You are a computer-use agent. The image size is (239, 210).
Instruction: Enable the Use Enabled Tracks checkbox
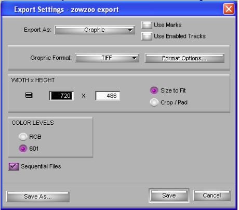pos(147,36)
